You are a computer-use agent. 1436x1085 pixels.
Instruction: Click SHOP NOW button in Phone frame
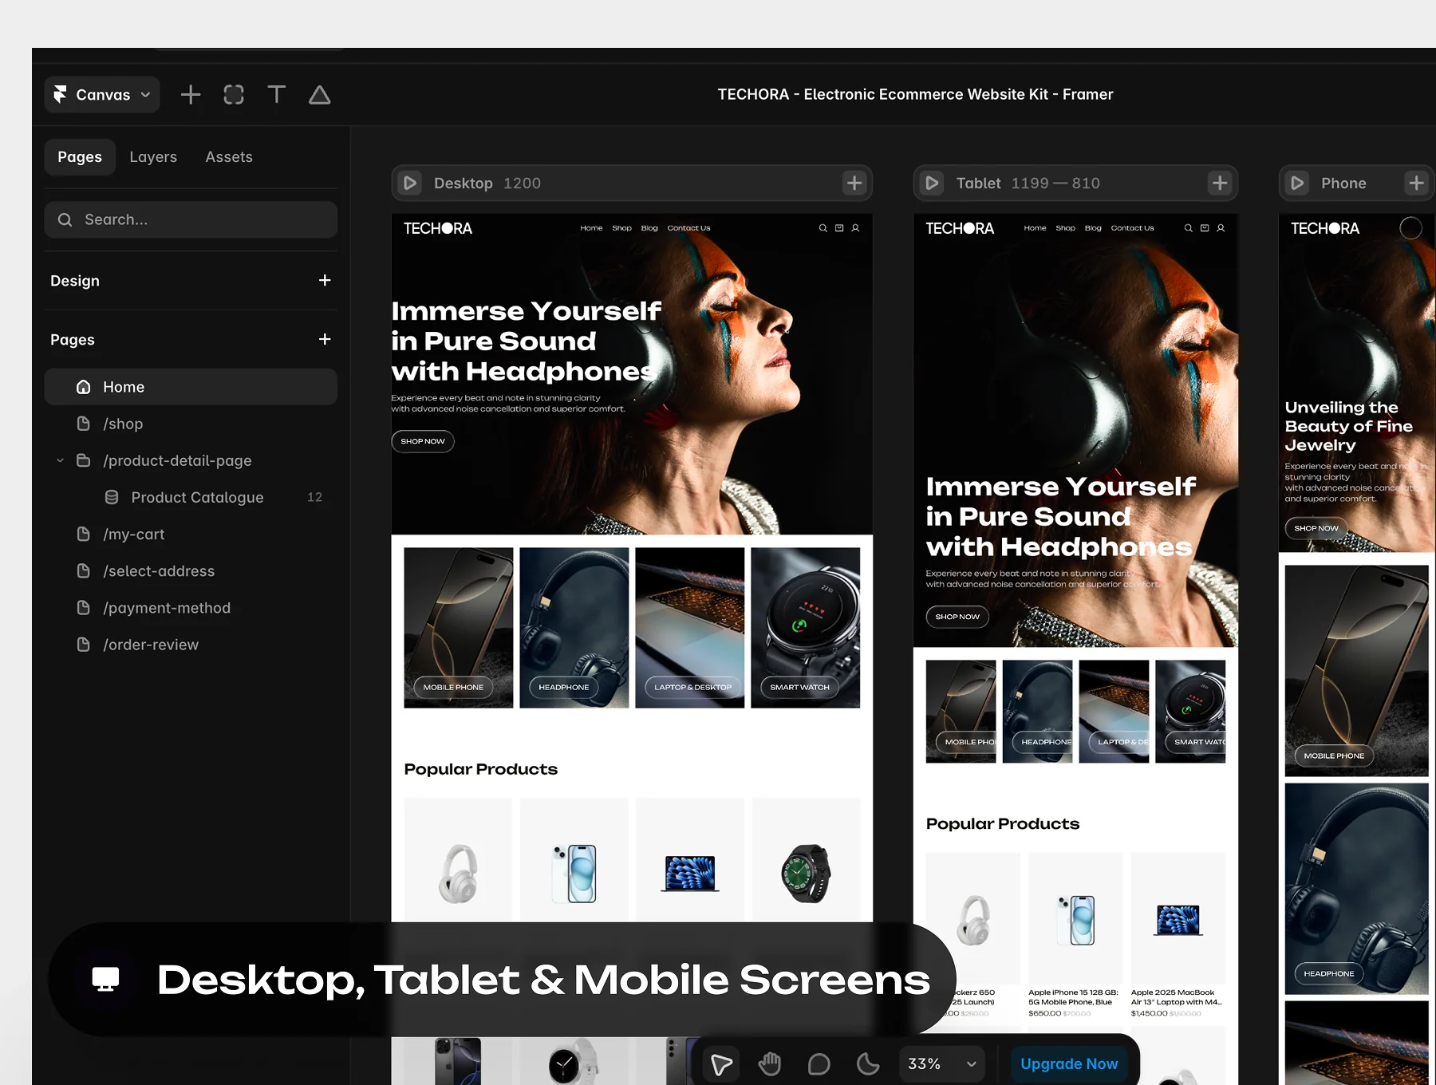click(x=1316, y=528)
